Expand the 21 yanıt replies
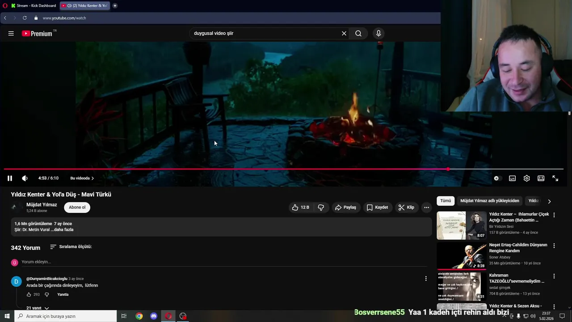Viewport: 572px width, 322px height. (x=38, y=308)
